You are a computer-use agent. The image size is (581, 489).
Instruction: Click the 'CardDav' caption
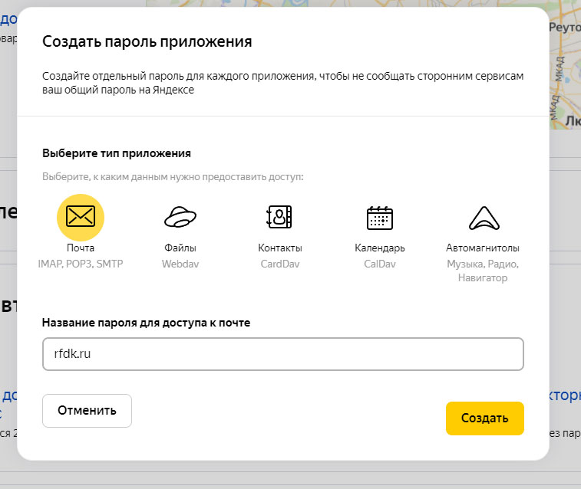(x=280, y=264)
